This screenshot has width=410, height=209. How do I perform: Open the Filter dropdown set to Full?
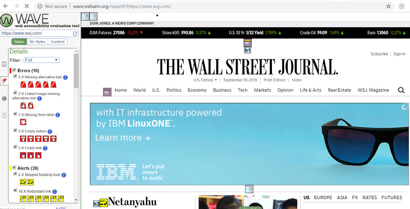[42, 60]
